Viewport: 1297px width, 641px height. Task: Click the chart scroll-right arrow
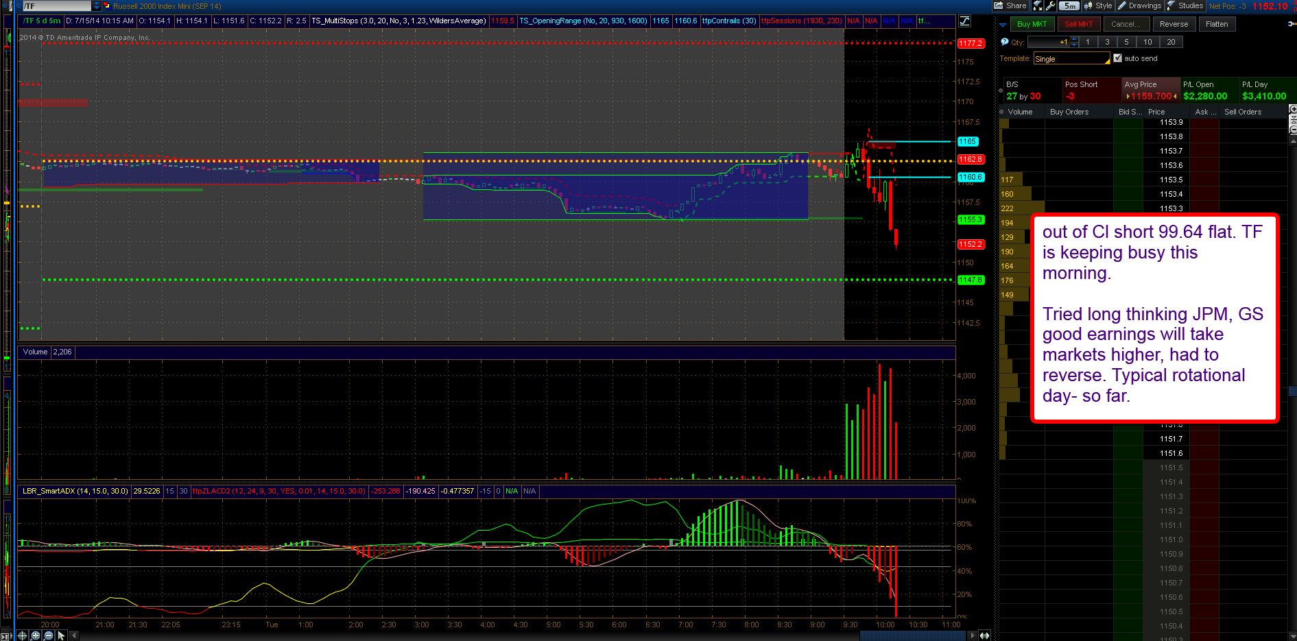pos(972,636)
